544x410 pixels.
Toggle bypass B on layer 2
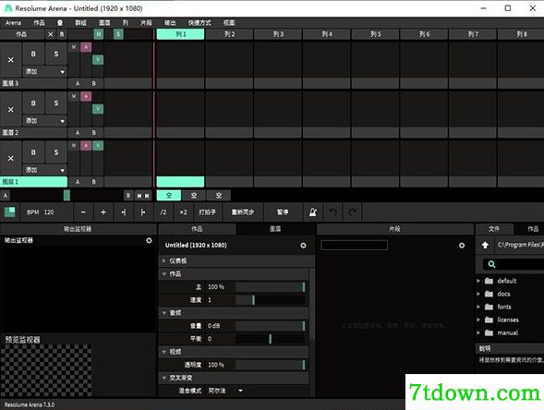[x=33, y=103]
